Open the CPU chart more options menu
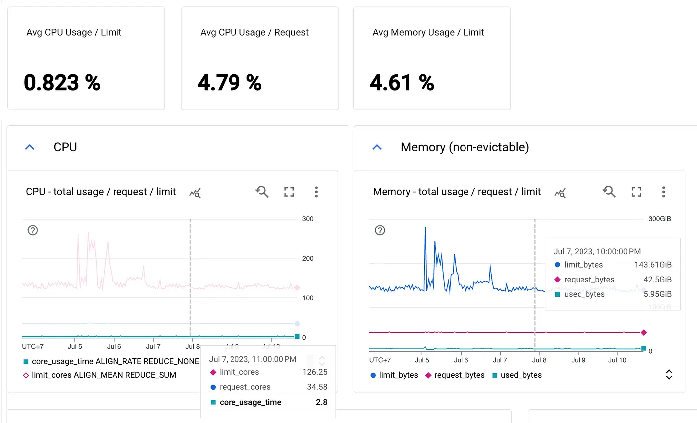697x423 pixels. (316, 192)
